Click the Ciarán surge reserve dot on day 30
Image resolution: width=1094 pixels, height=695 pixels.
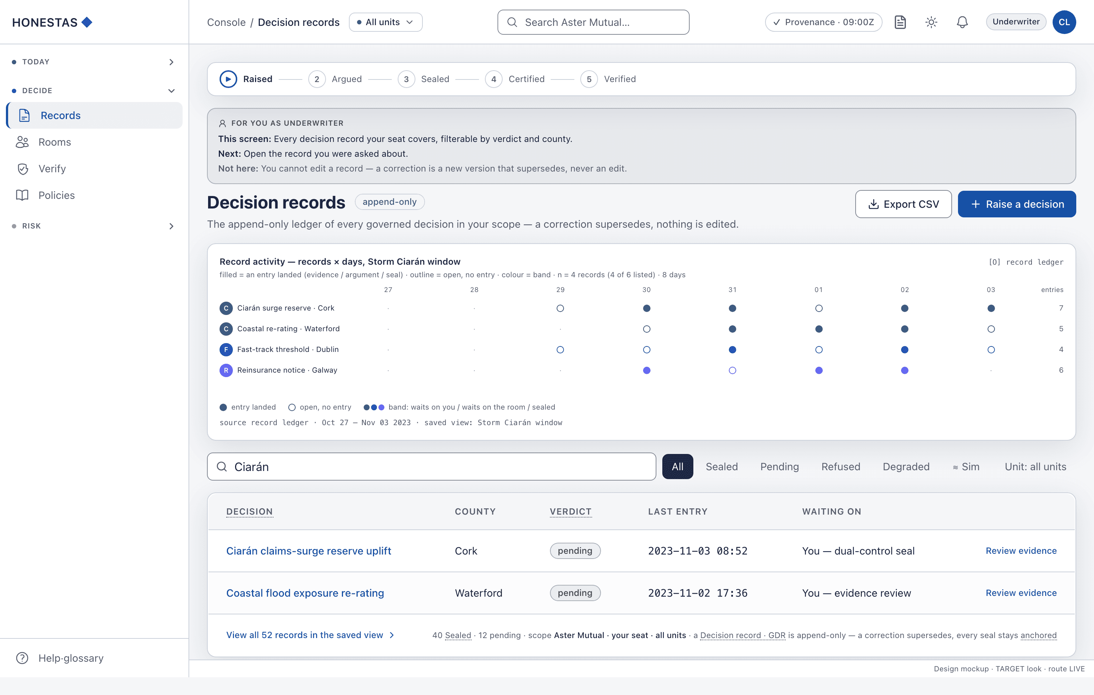coord(646,308)
